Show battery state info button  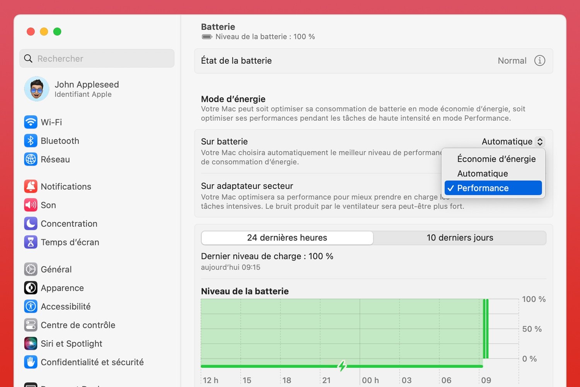coord(539,61)
